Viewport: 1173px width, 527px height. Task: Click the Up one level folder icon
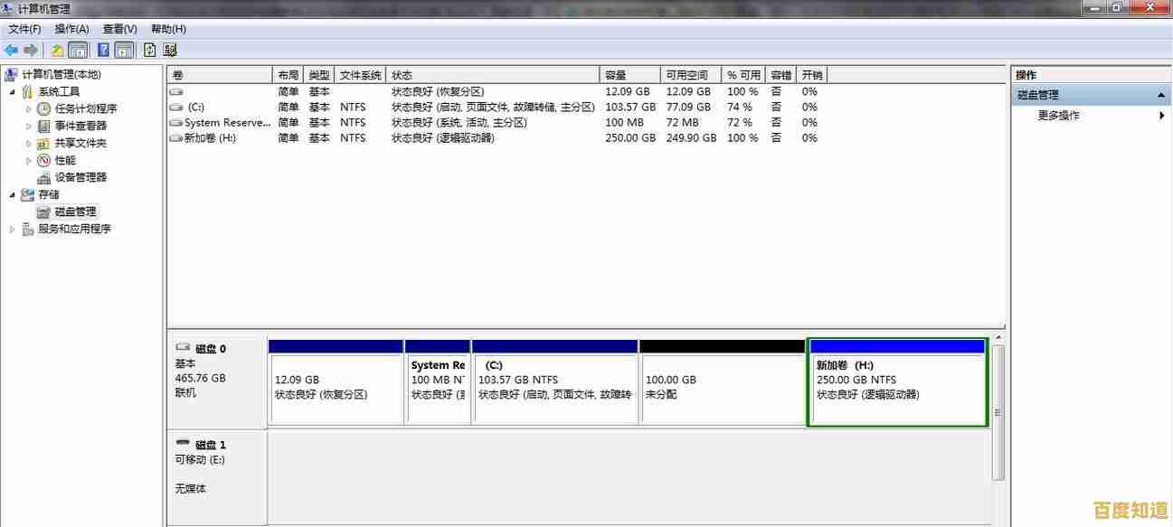[x=58, y=51]
